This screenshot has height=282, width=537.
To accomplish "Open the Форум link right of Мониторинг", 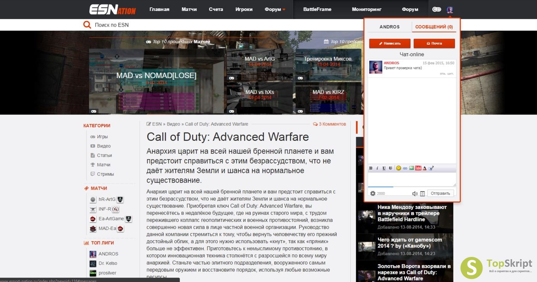I will (x=410, y=9).
